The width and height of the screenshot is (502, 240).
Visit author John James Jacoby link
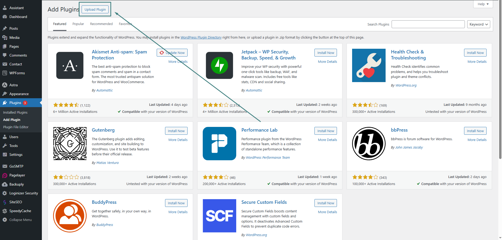tap(409, 147)
